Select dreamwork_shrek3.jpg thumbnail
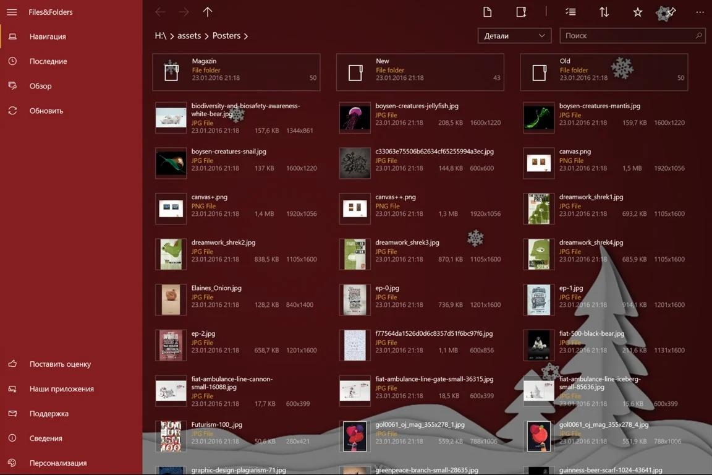The image size is (712, 475). (355, 254)
